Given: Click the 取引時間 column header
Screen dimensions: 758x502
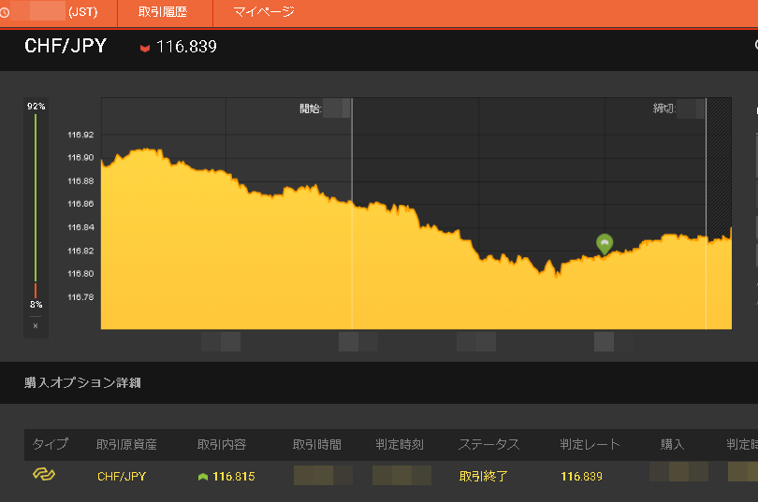Looking at the screenshot, I should [317, 444].
